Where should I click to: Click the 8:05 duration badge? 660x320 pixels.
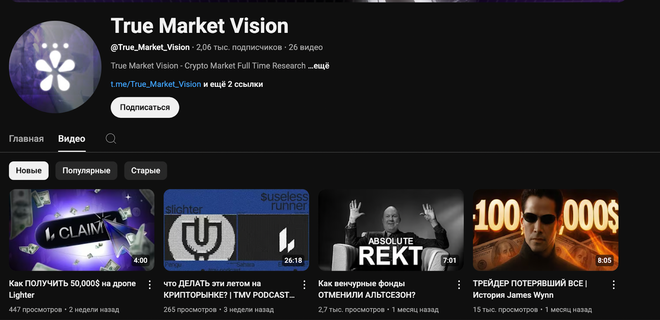coord(604,260)
